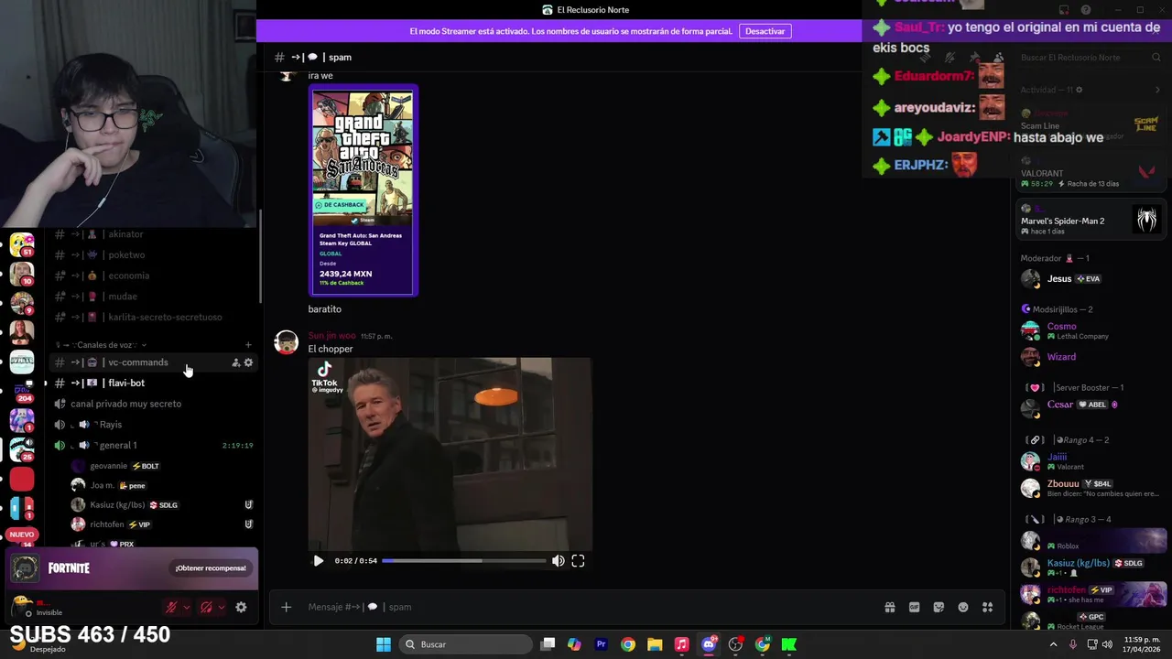Image resolution: width=1172 pixels, height=659 pixels.
Task: Claim the Fortnite reward with Obtener recompensa
Action: (x=211, y=568)
